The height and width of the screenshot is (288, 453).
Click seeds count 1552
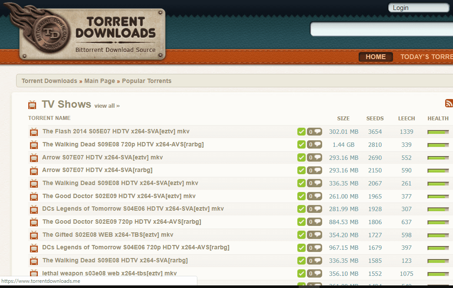(375, 274)
